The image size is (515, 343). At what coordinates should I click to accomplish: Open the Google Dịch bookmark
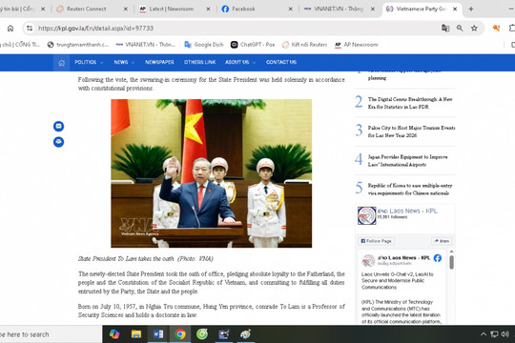pos(204,45)
